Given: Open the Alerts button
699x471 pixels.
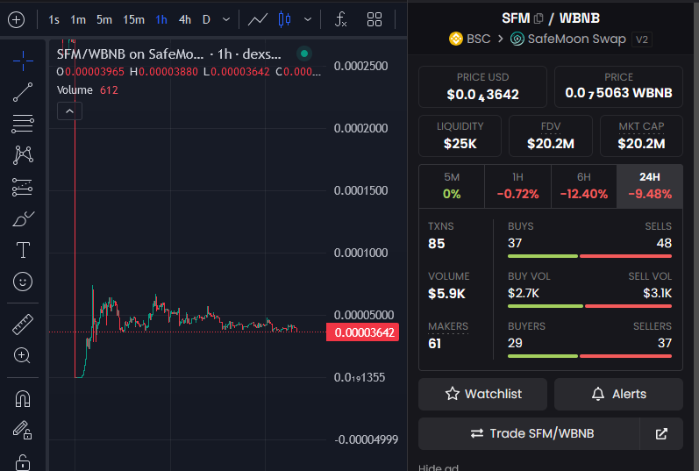Looking at the screenshot, I should click(x=619, y=395).
